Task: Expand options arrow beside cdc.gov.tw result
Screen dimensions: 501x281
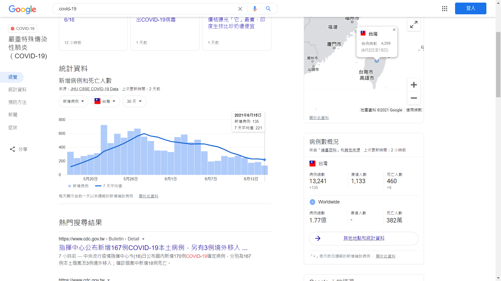Action: click(143, 239)
